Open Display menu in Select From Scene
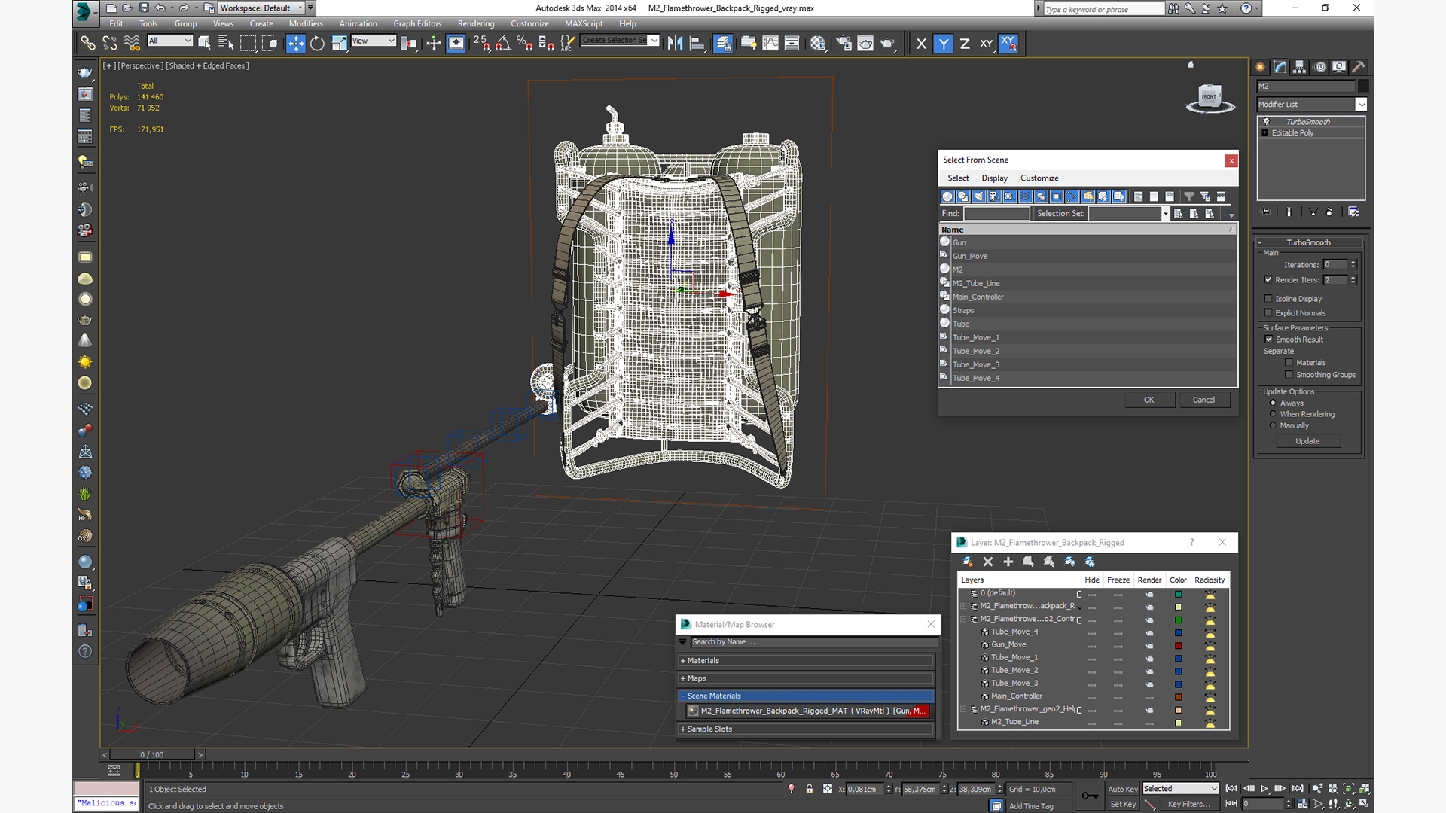Image resolution: width=1446 pixels, height=813 pixels. pos(994,178)
